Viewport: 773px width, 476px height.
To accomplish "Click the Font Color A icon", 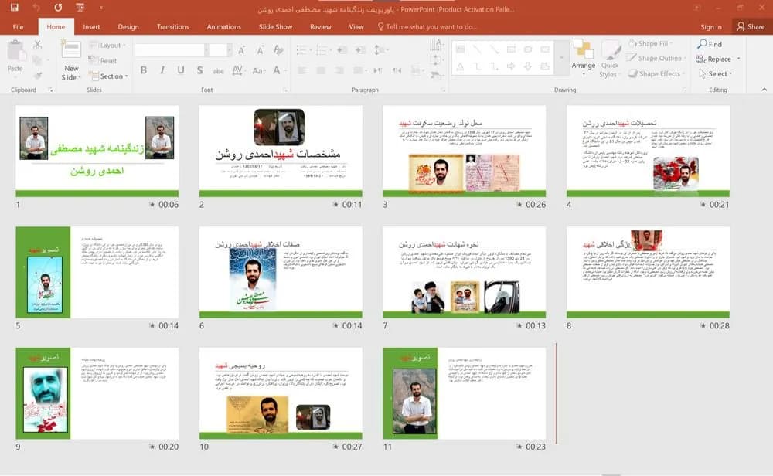I will tap(277, 70).
